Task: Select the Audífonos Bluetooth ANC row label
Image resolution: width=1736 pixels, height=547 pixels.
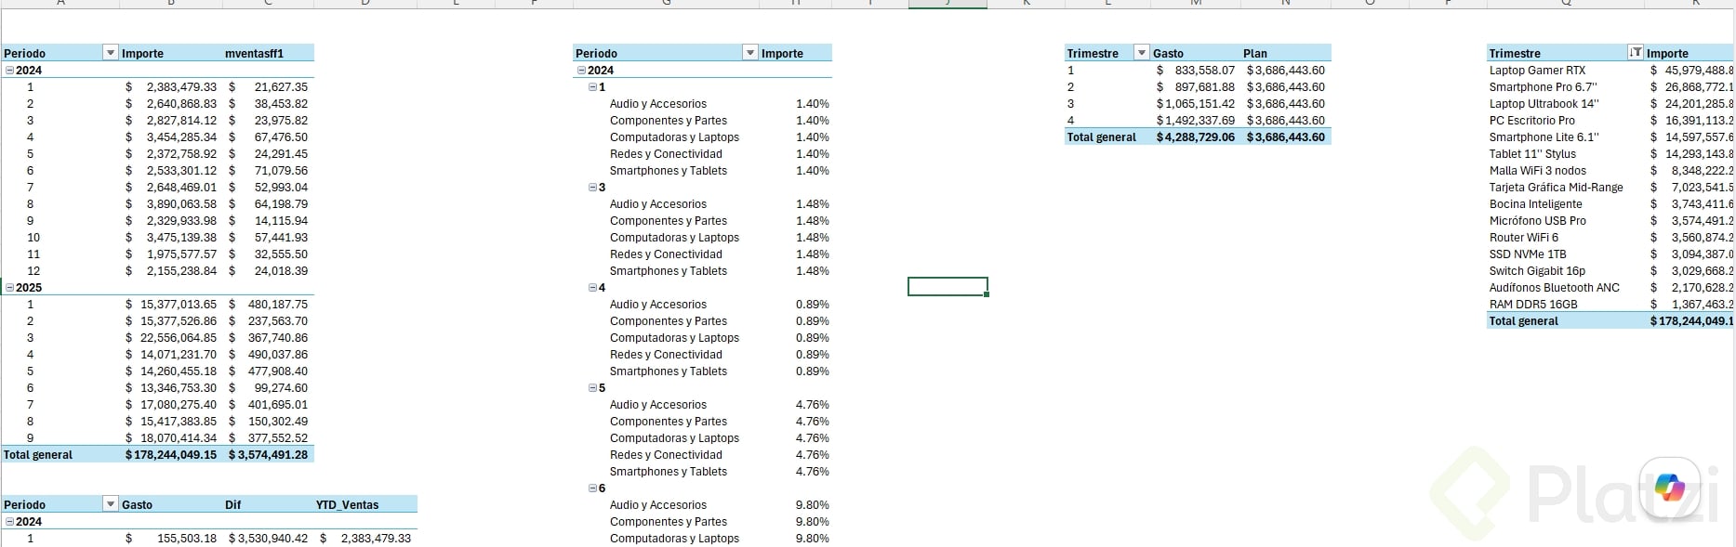Action: coord(1554,287)
